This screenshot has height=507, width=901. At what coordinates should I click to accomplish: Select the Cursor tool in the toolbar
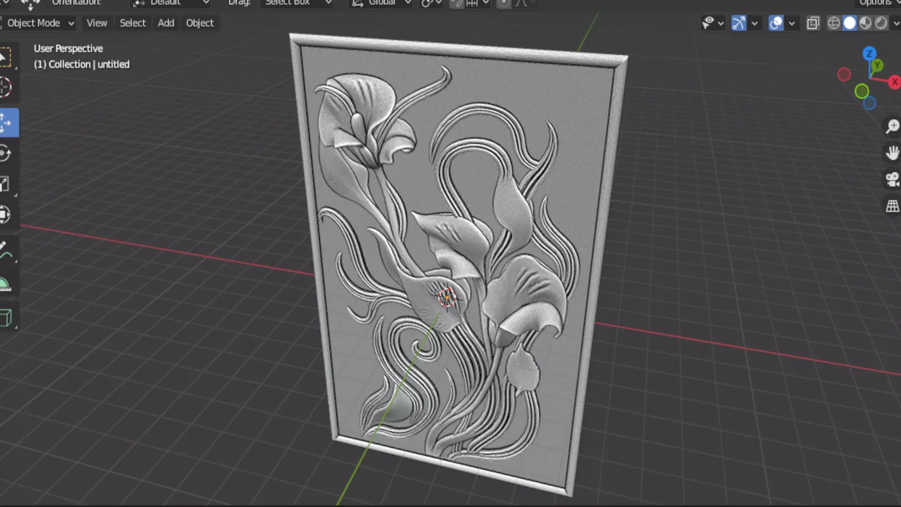point(7,87)
